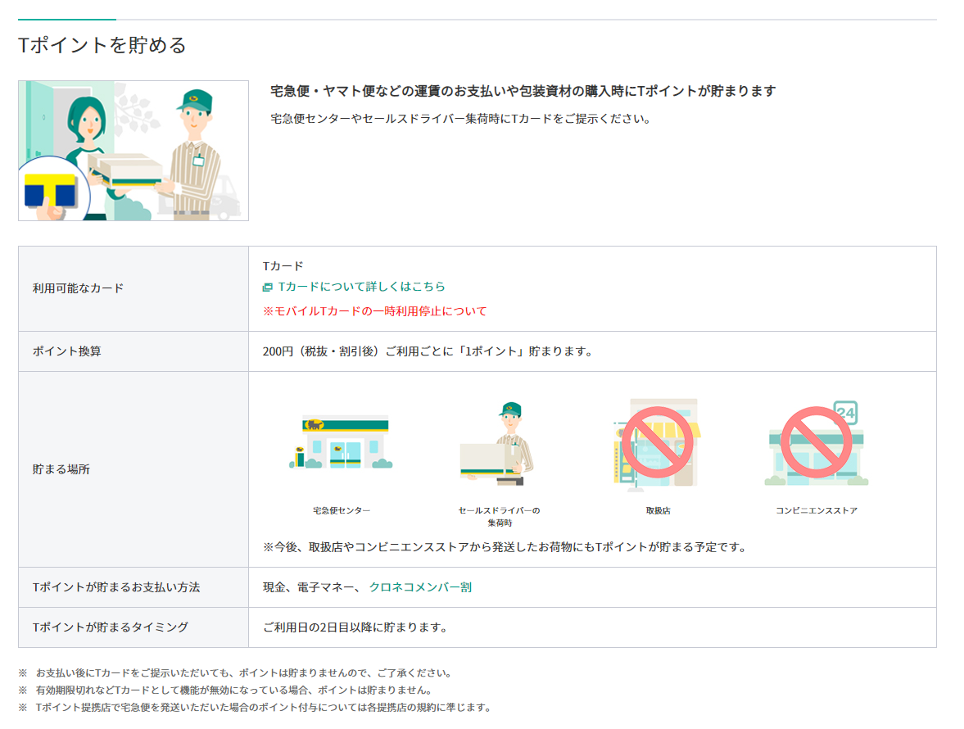Click the Tポイントを貯める section heading

point(102,45)
